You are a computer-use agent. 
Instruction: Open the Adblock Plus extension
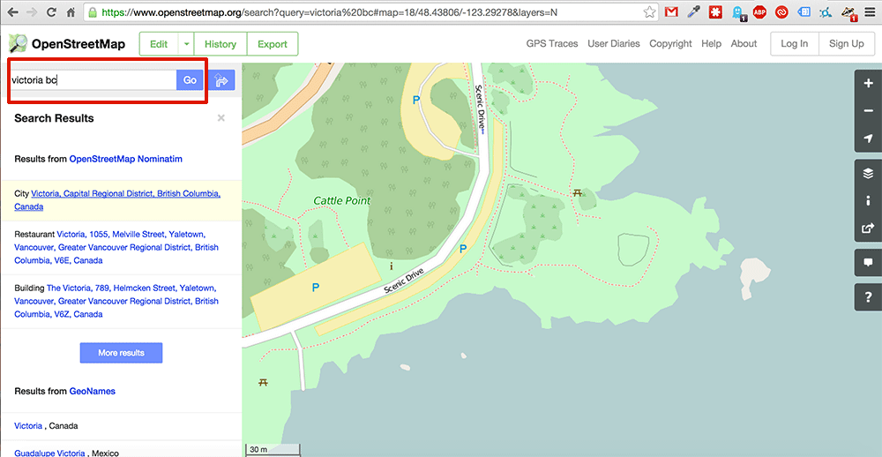(759, 11)
